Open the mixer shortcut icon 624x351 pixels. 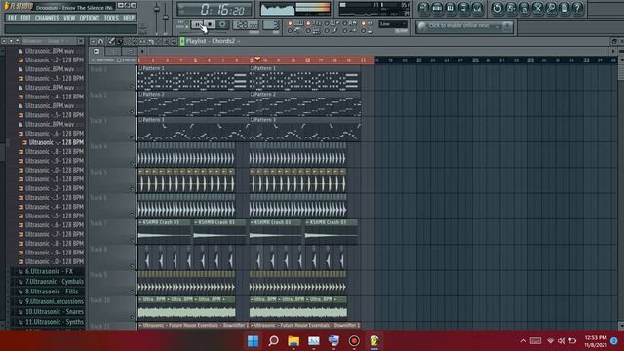click(477, 8)
